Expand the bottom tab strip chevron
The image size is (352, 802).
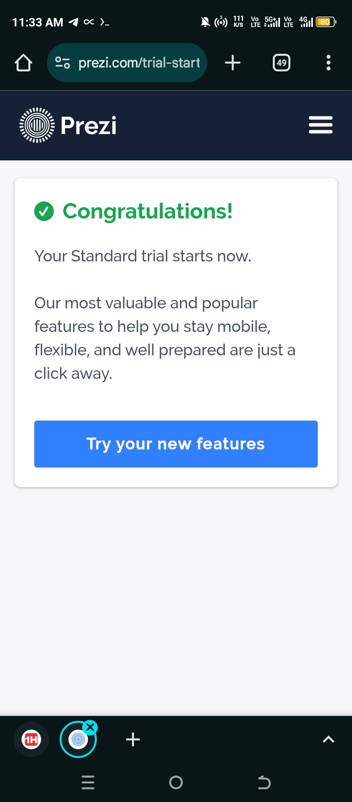click(328, 739)
